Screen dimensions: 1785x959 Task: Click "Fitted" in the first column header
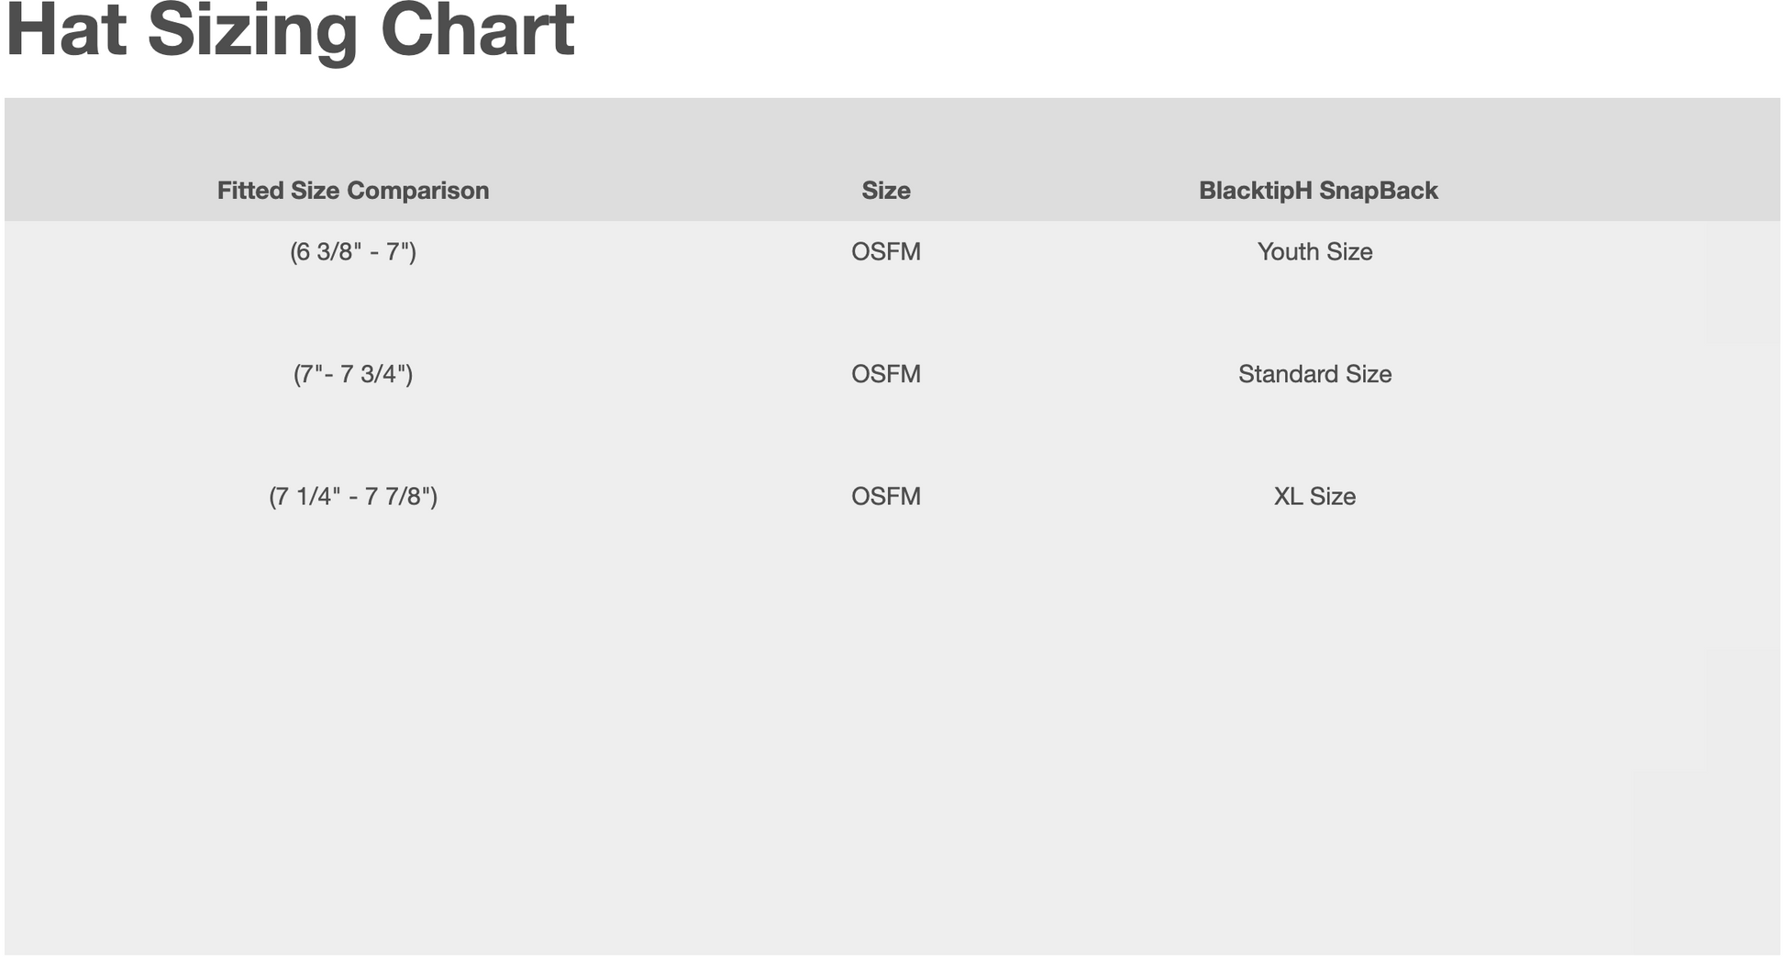[x=250, y=191]
